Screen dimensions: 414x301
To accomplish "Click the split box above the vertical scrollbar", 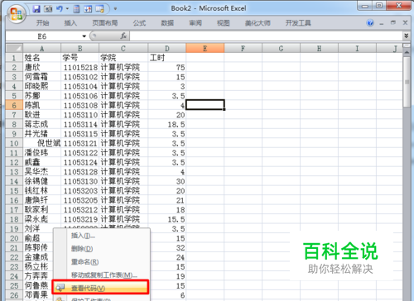I will point(407,45).
